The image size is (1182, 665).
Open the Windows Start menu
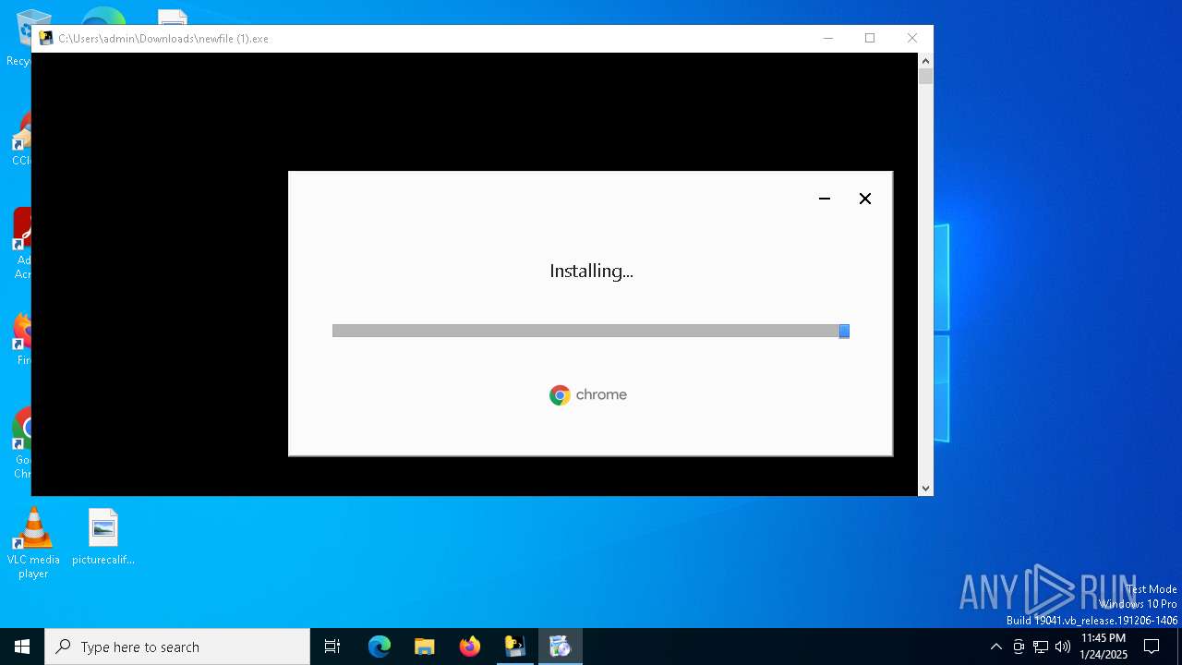pyautogui.click(x=22, y=647)
